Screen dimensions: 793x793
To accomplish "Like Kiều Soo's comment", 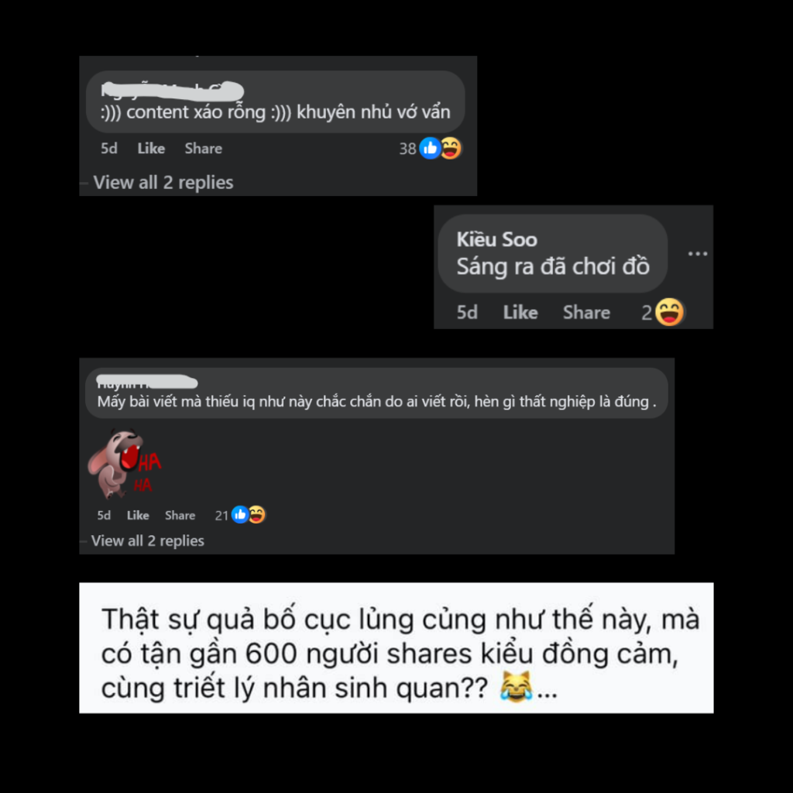I will [x=520, y=312].
